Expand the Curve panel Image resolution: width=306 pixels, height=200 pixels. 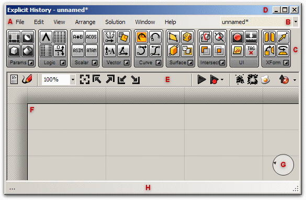click(x=158, y=63)
